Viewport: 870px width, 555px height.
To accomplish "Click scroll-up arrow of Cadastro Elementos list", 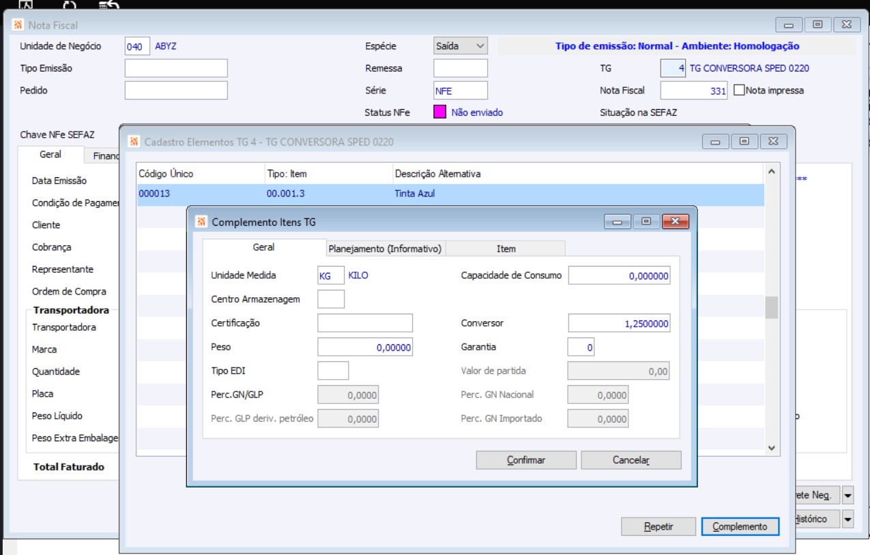I will point(771,172).
